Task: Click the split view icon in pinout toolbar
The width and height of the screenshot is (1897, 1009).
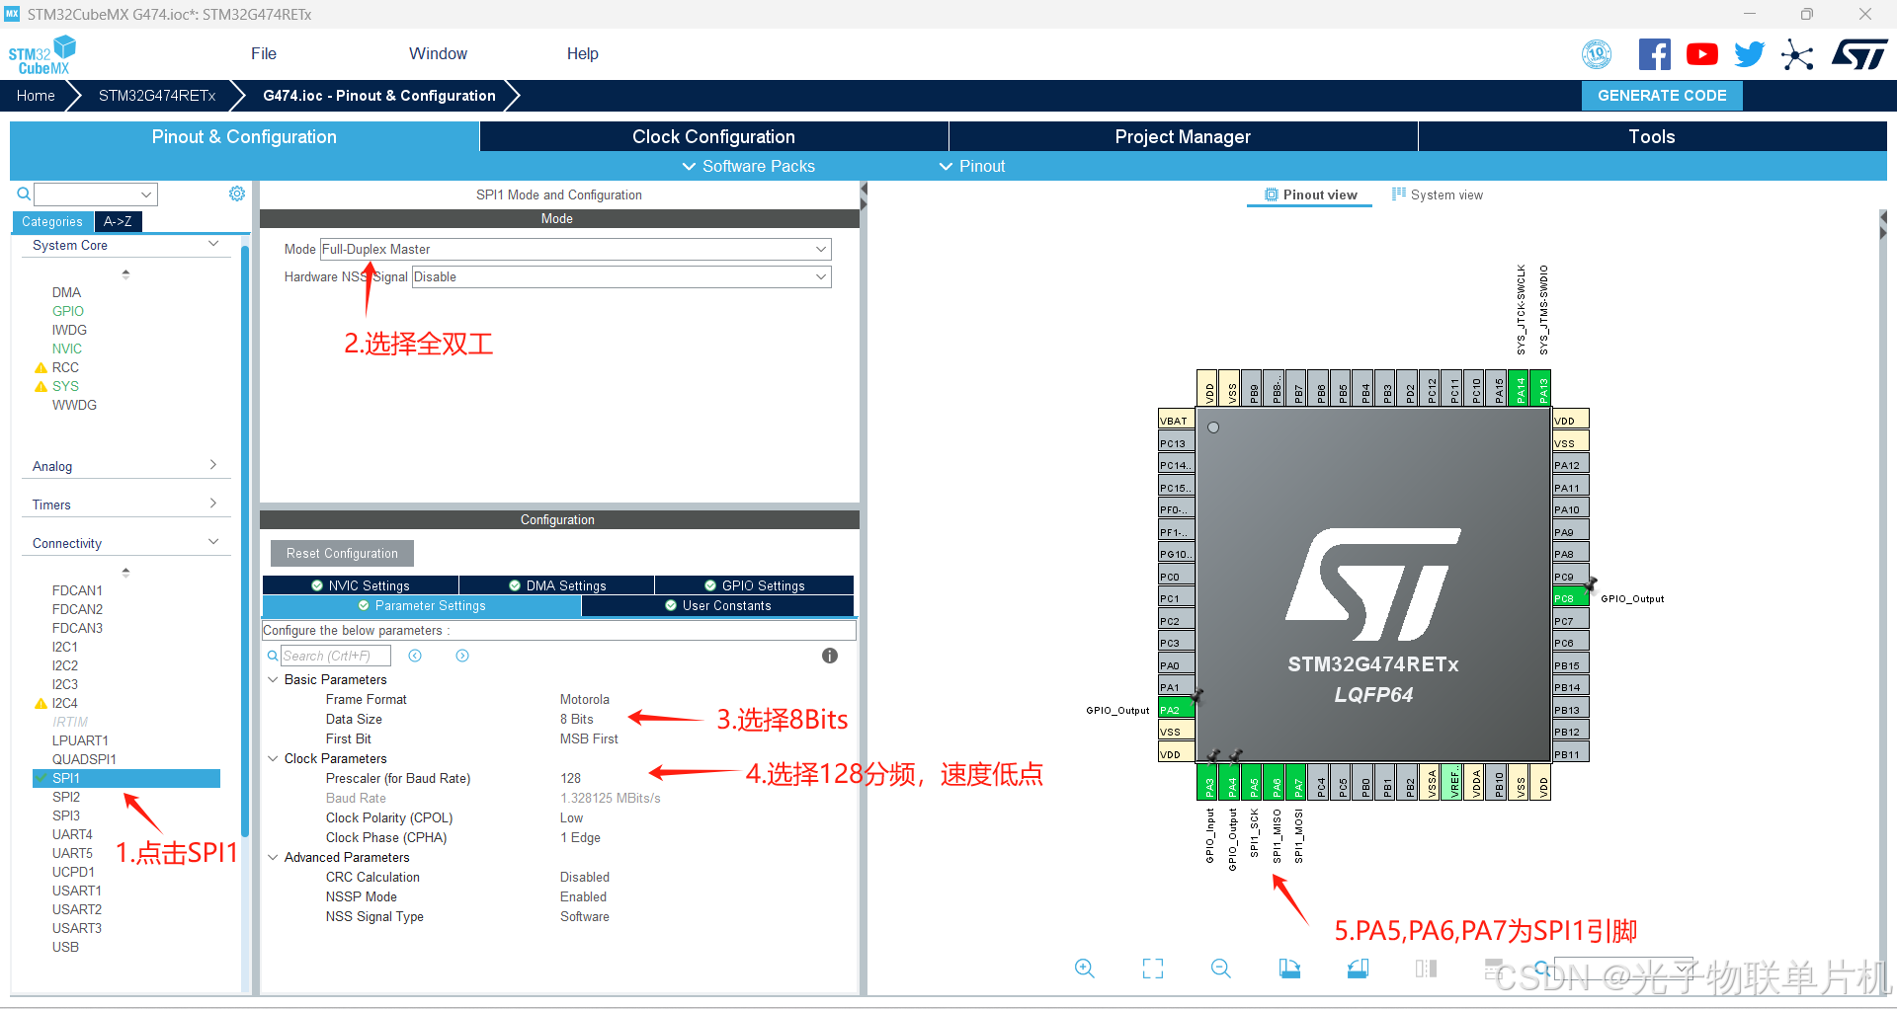Action: point(1426,969)
